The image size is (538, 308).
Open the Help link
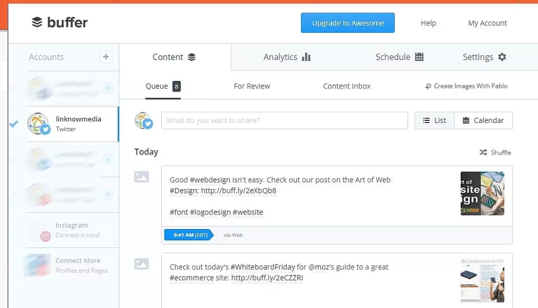(x=428, y=23)
